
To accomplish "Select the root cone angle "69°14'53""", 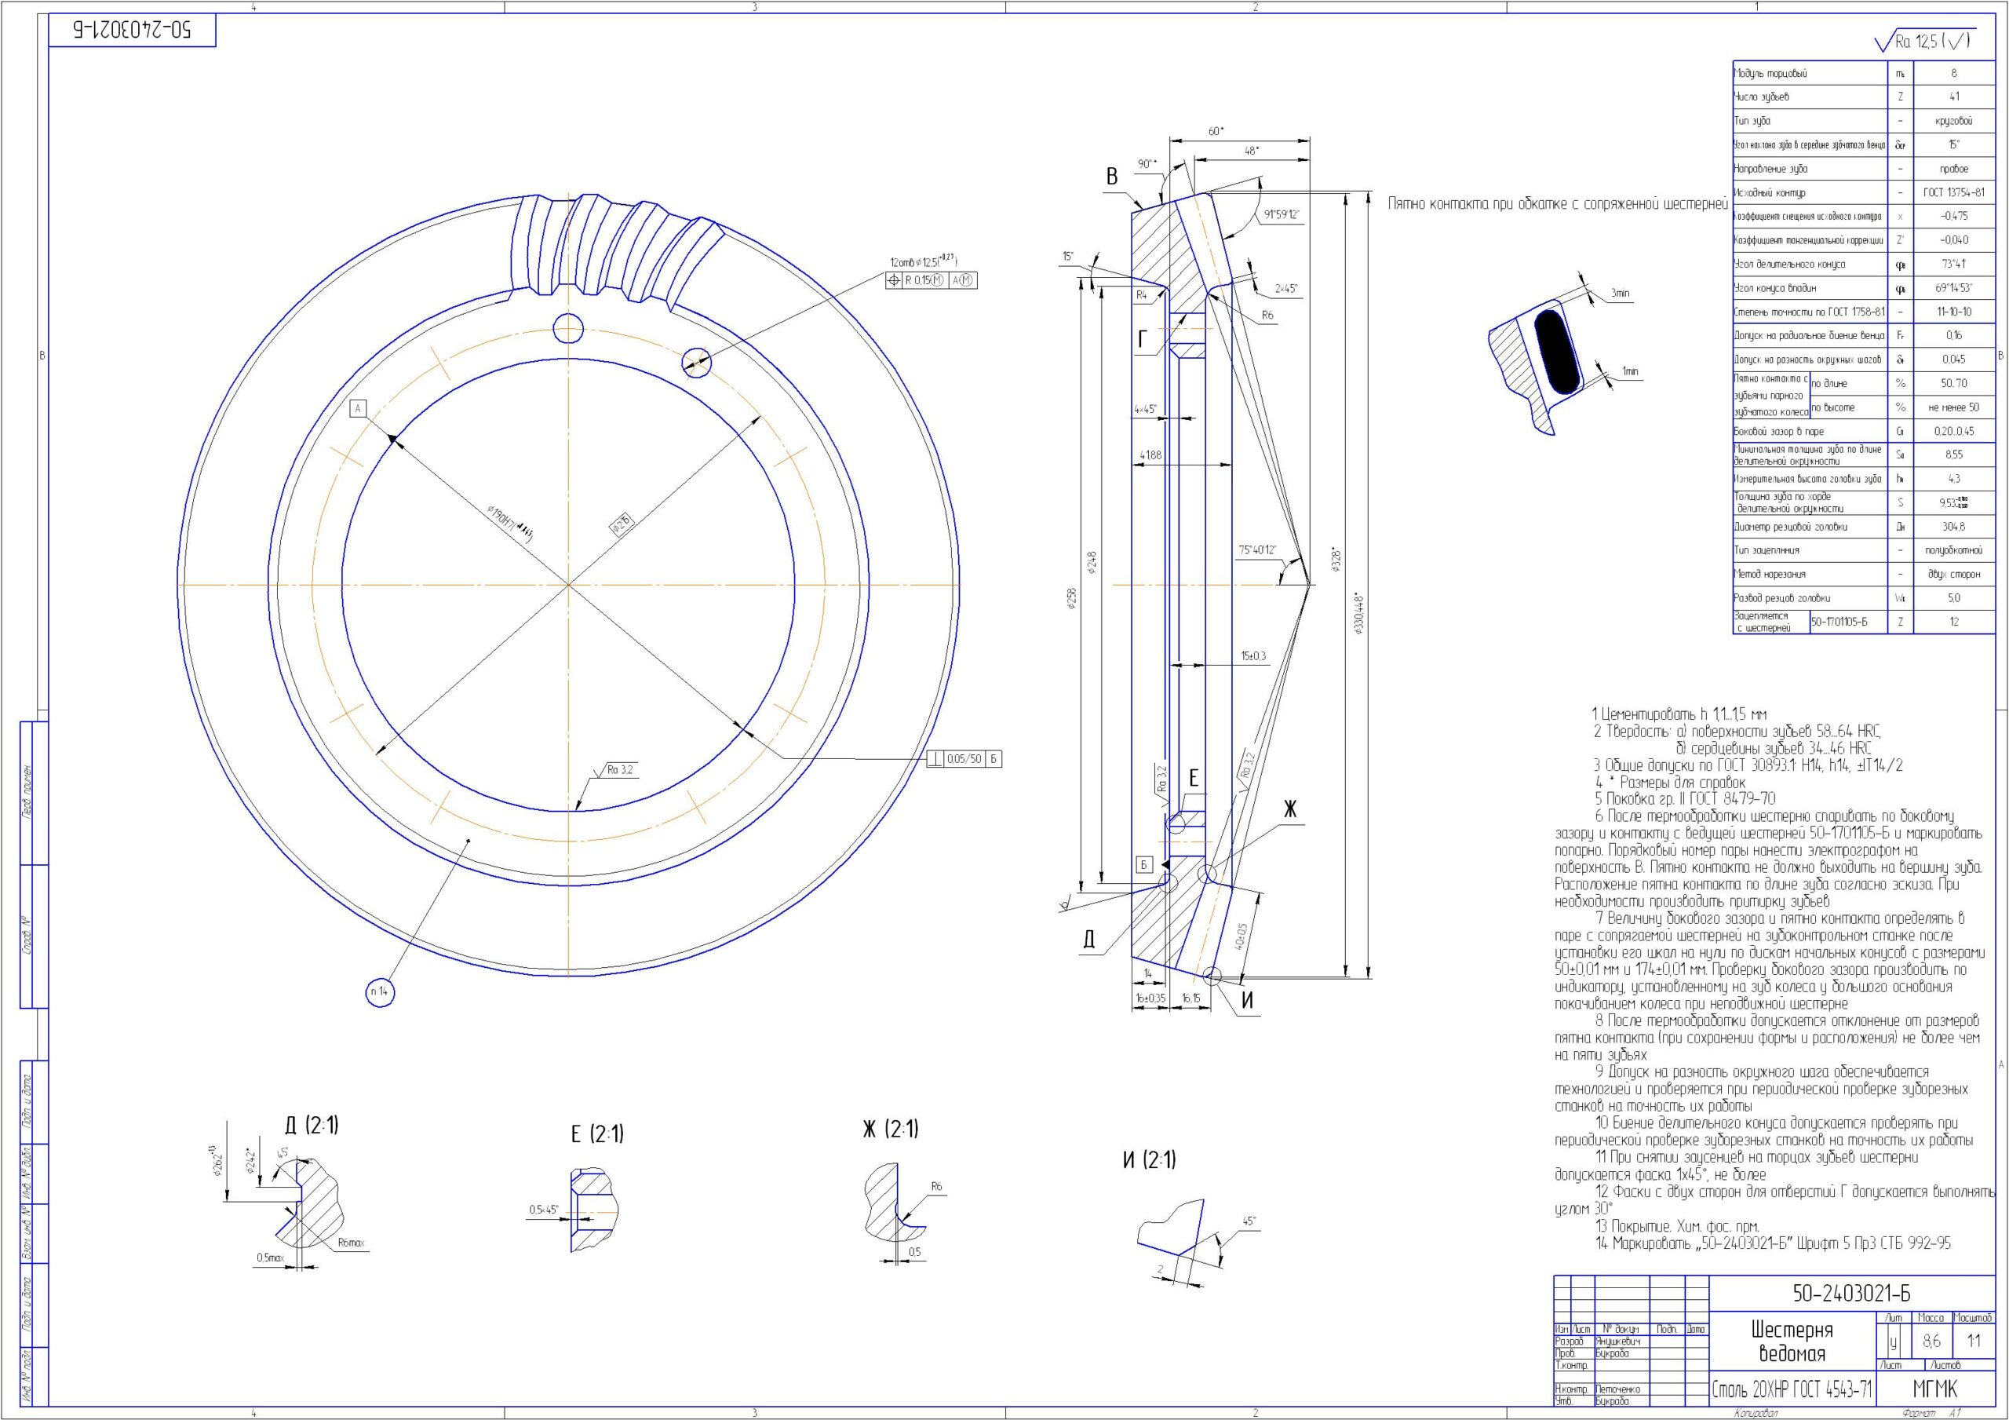I will (x=1954, y=288).
